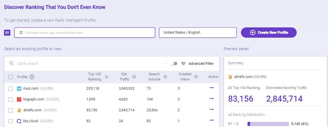
Task: Click ahrefs logo in Summary panel
Action: click(x=230, y=77)
